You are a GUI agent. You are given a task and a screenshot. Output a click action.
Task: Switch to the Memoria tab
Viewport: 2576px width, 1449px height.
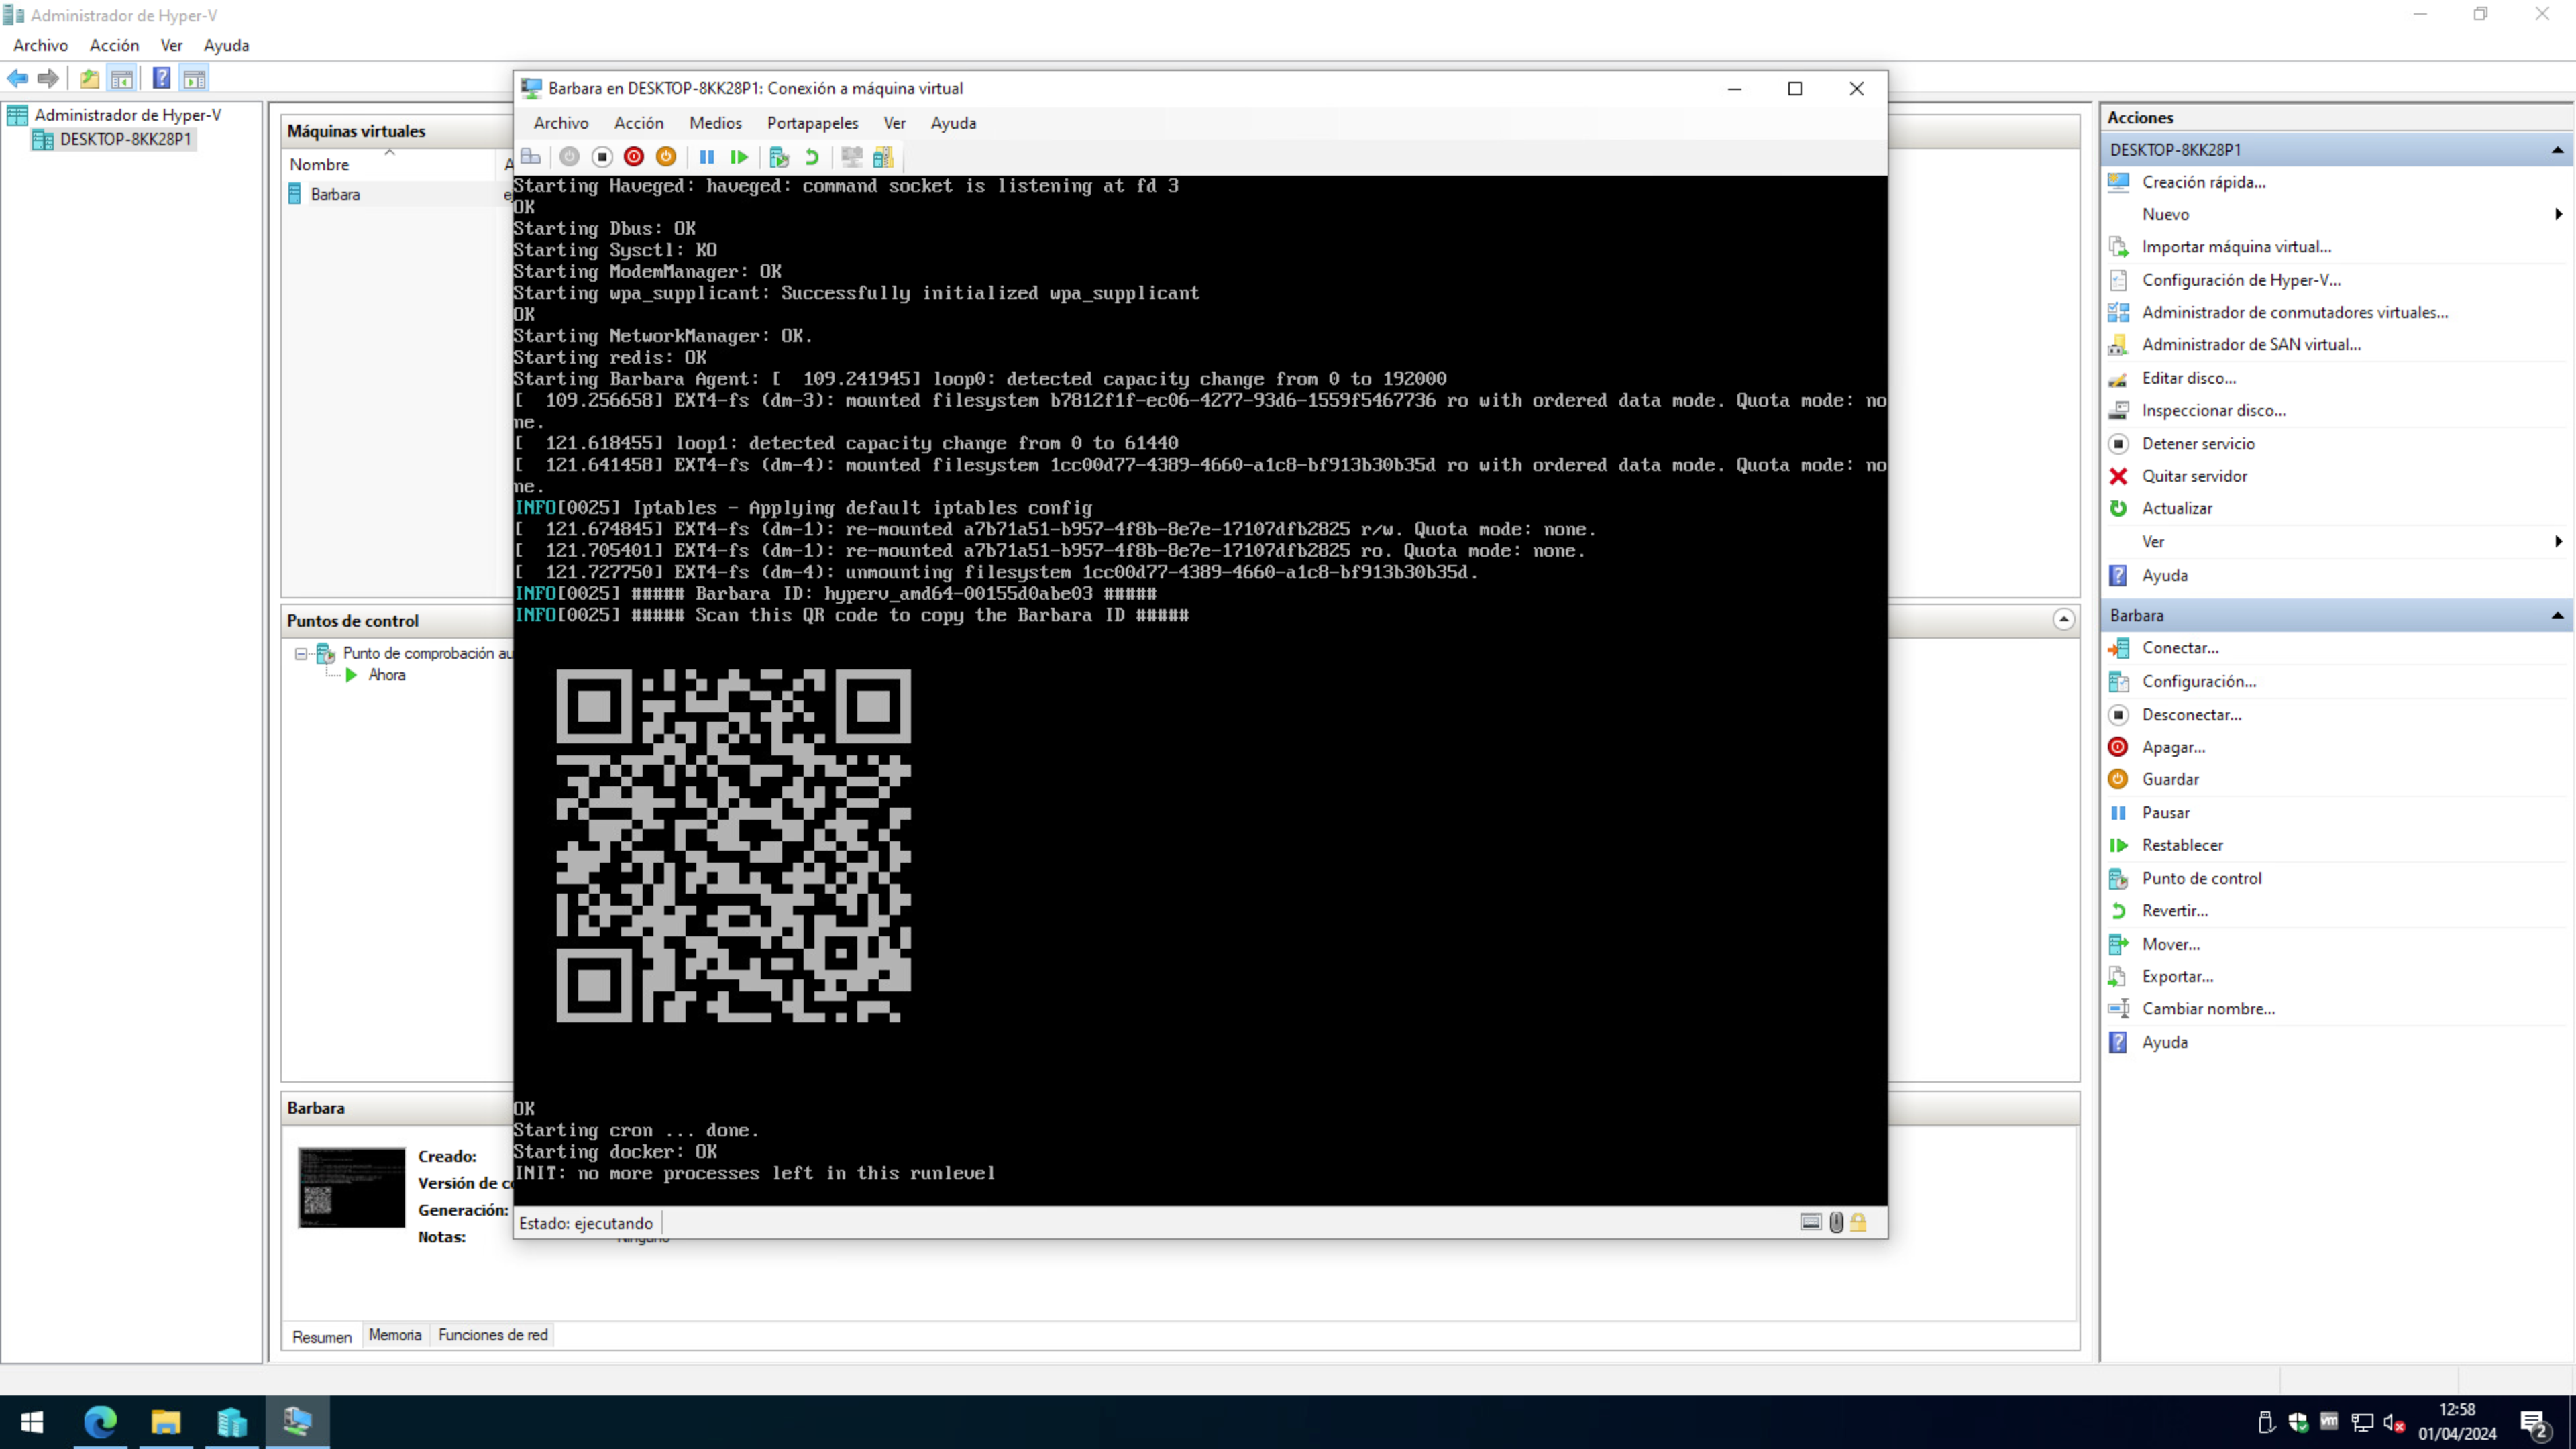(x=395, y=1335)
